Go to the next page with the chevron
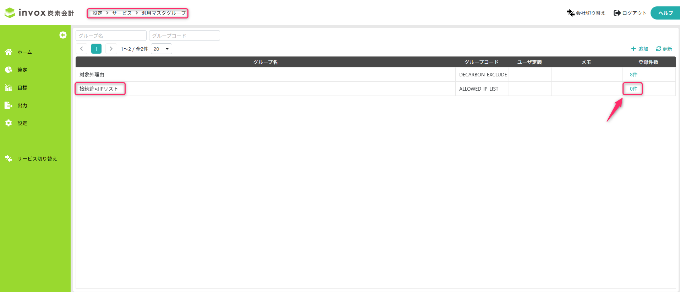This screenshot has height=292, width=680. point(111,49)
